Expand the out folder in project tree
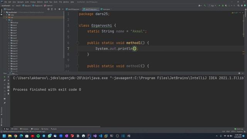Screen dimensions: 247x139 pos(7,17)
